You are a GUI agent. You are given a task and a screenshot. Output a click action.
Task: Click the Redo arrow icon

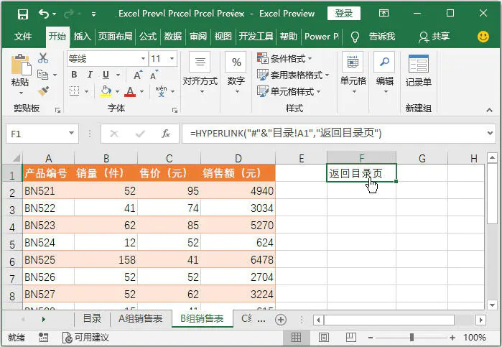(x=69, y=14)
